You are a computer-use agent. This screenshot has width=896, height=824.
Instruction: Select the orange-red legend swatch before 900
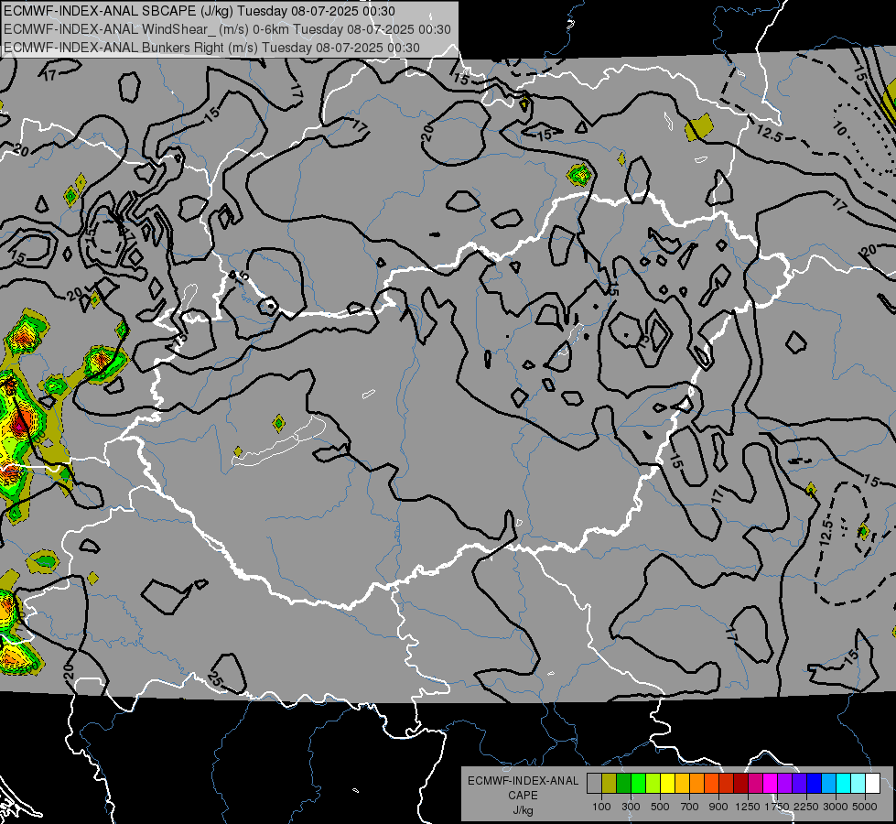711,784
